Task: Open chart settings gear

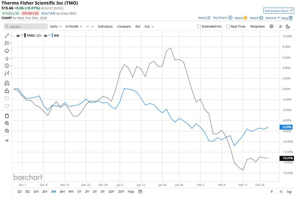Action: [x=272, y=26]
